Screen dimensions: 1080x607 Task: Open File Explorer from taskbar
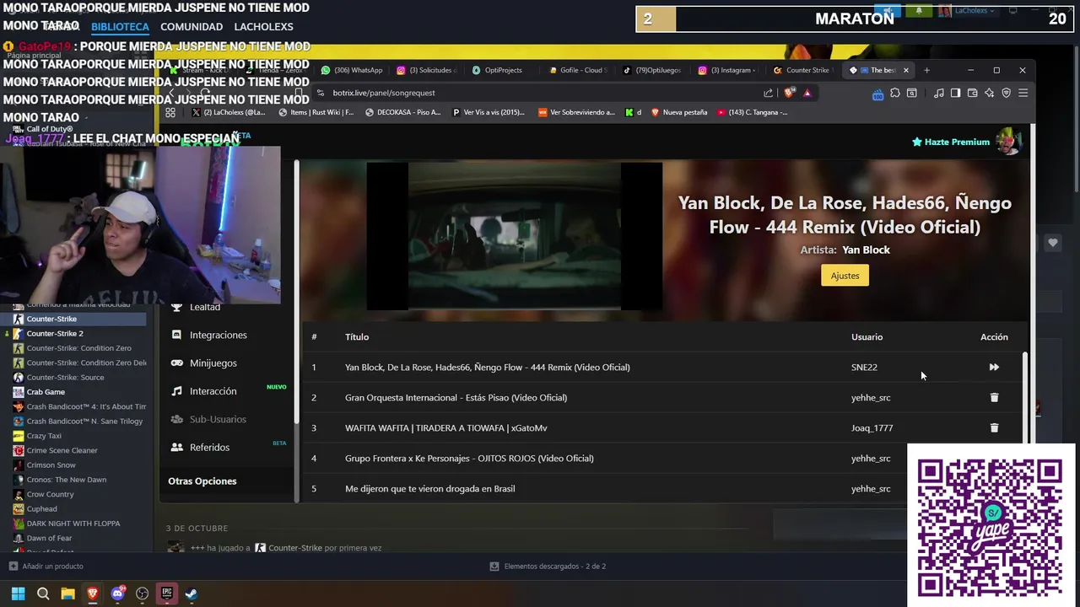pyautogui.click(x=67, y=594)
